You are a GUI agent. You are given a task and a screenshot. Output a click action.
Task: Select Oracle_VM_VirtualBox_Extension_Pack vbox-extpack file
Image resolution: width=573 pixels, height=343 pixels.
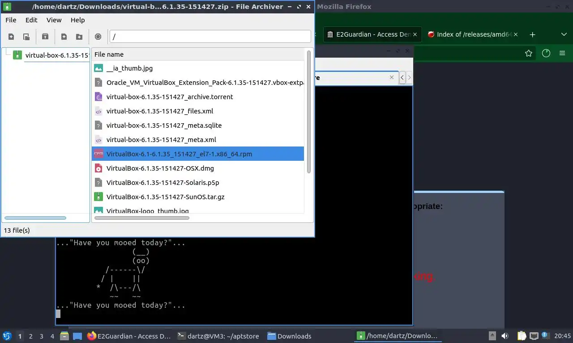(x=198, y=83)
